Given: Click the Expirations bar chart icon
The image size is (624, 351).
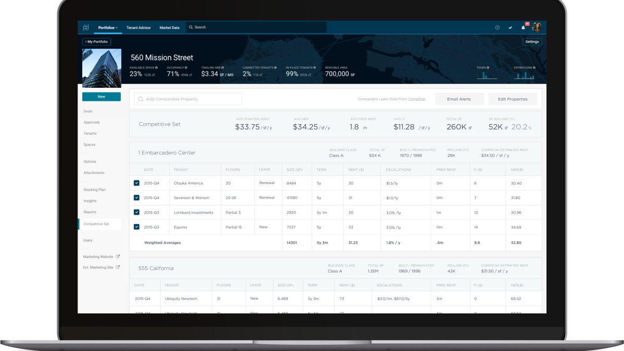Looking at the screenshot, I should click(525, 75).
